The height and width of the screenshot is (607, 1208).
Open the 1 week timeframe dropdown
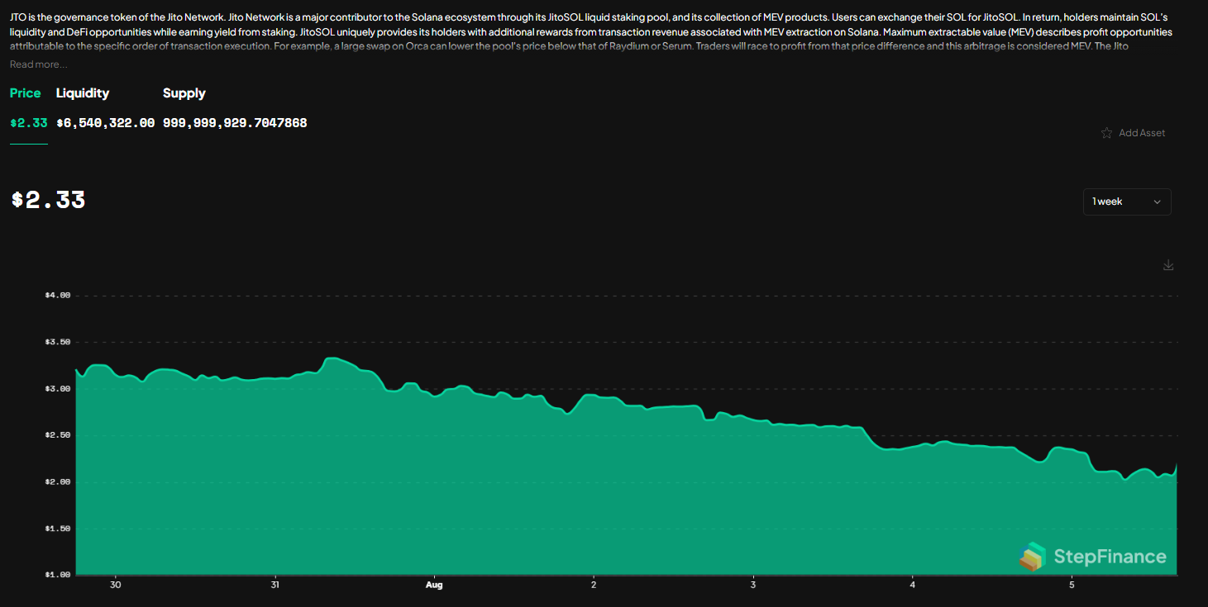coord(1127,202)
